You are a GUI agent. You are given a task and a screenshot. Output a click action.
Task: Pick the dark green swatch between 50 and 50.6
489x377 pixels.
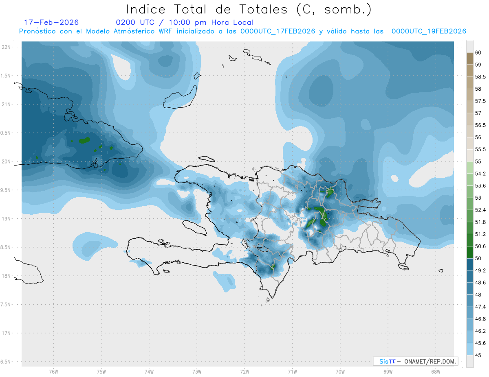(470, 252)
